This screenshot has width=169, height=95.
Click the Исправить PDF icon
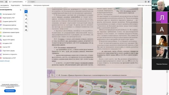tap(1, 43)
